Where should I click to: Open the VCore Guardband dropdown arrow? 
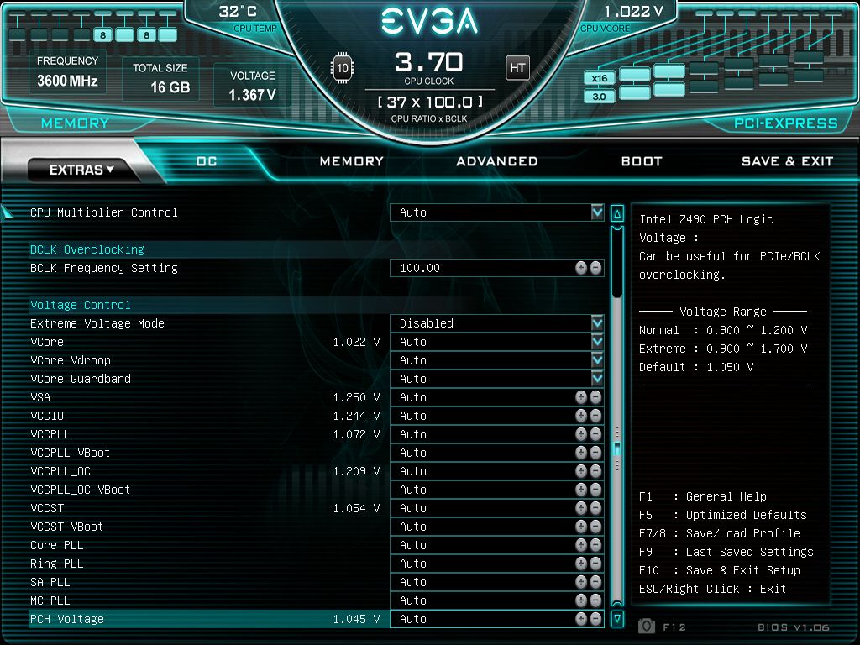point(597,379)
